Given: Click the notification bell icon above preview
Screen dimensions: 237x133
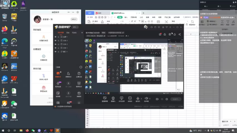Looking at the screenshot, I should tap(175, 34).
